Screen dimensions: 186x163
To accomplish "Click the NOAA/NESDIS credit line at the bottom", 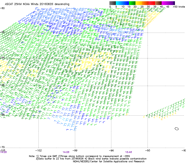I will click(x=109, y=161).
